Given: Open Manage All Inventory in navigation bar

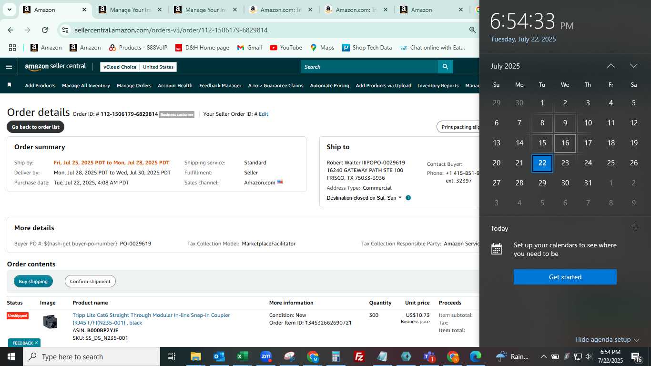Looking at the screenshot, I should (x=86, y=86).
